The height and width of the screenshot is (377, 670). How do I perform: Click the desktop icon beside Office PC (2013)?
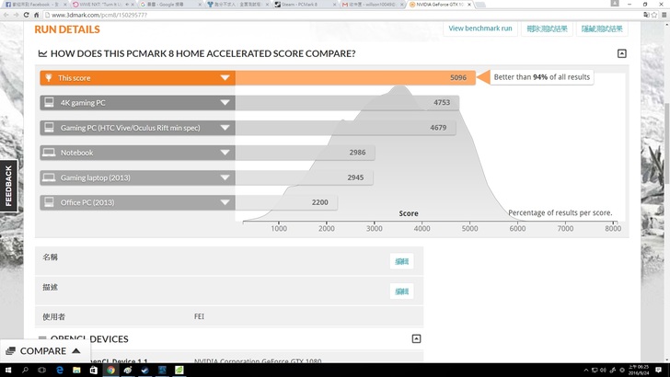point(49,202)
